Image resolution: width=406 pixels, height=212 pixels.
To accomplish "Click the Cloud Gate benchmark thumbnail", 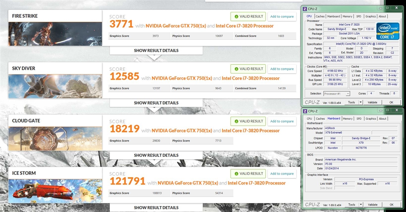I will 55,139.
